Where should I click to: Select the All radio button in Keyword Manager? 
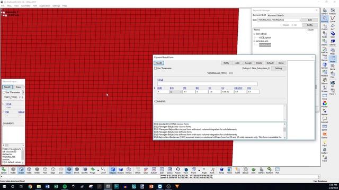pyautogui.click(x=292, y=25)
